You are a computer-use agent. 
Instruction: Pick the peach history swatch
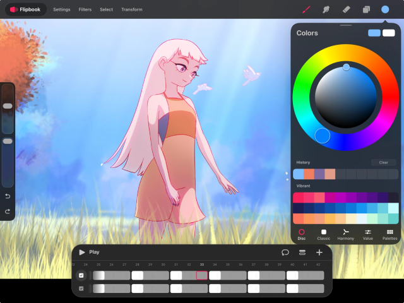(x=330, y=174)
